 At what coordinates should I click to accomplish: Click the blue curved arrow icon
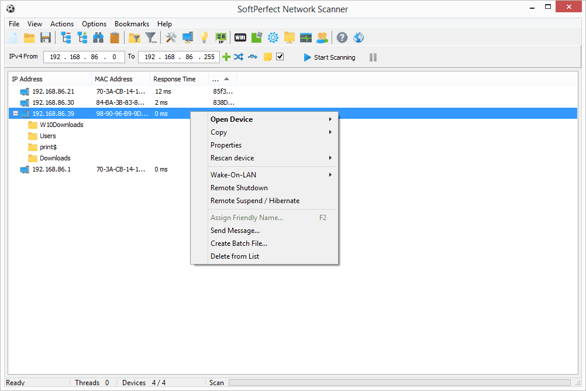coord(253,57)
